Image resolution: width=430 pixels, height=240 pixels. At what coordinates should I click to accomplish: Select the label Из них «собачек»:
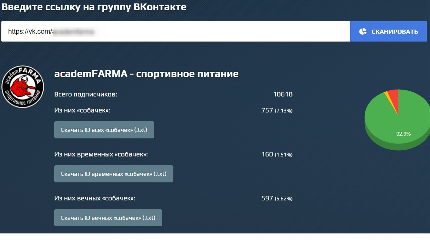[82, 110]
